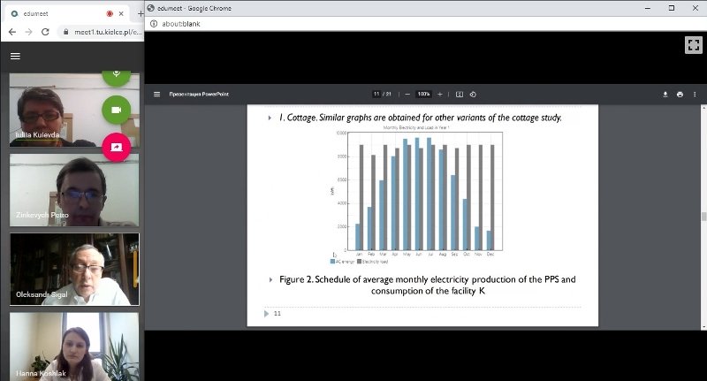This screenshot has width=707, height=381.
Task: Click the fit to page icon
Action: (460, 95)
